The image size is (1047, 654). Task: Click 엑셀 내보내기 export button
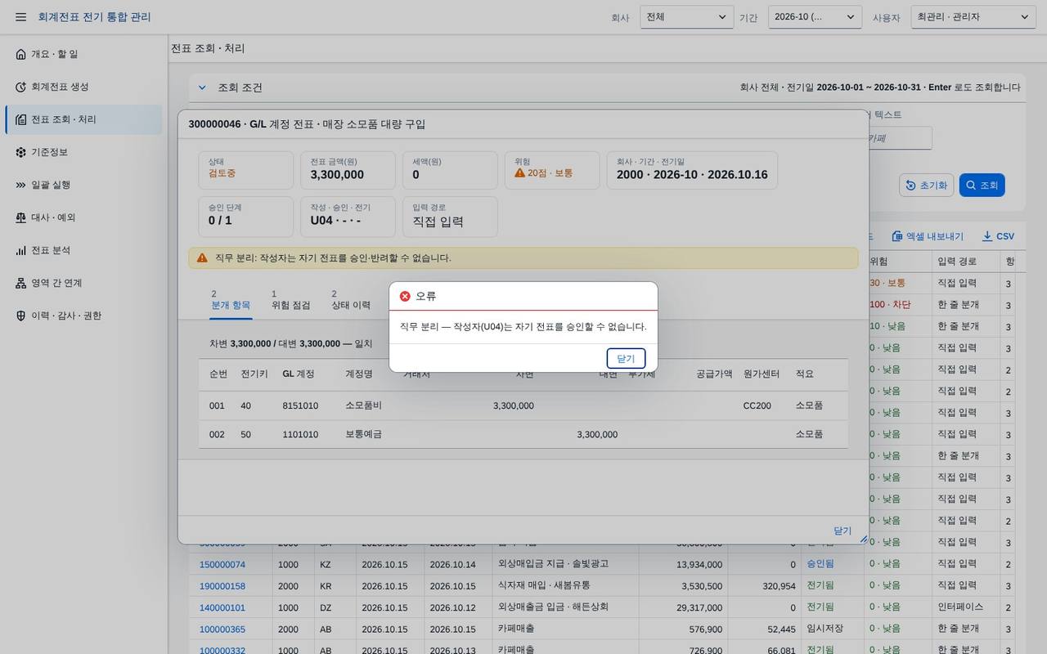pos(928,236)
